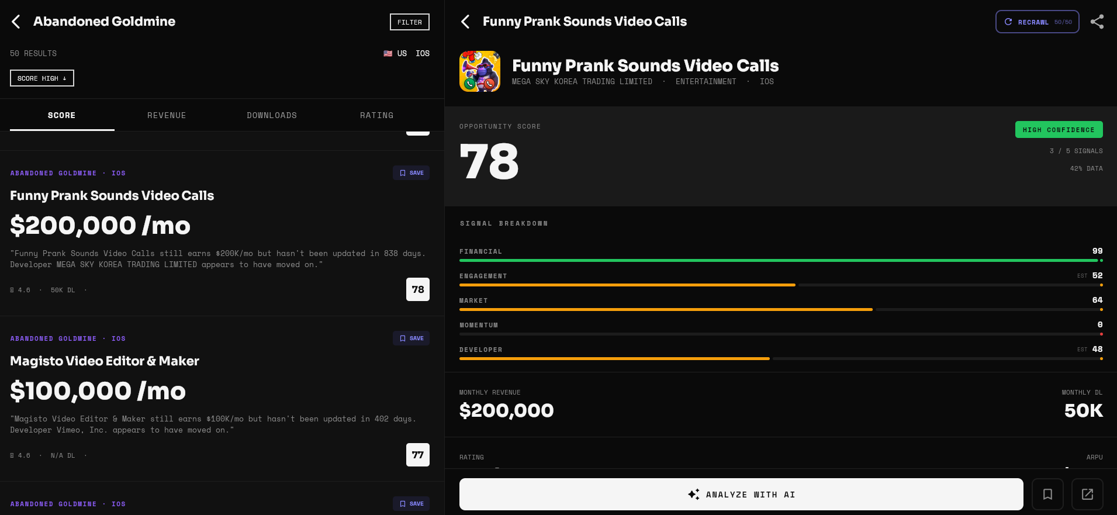The image size is (1117, 515).
Task: Click the '50K DL' stat on first card
Action: [x=63, y=290]
